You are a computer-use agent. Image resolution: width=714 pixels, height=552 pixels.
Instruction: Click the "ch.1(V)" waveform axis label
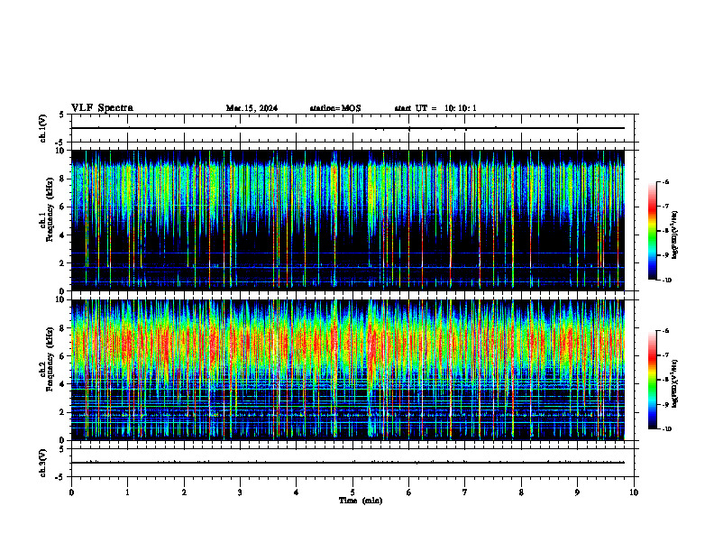42,128
